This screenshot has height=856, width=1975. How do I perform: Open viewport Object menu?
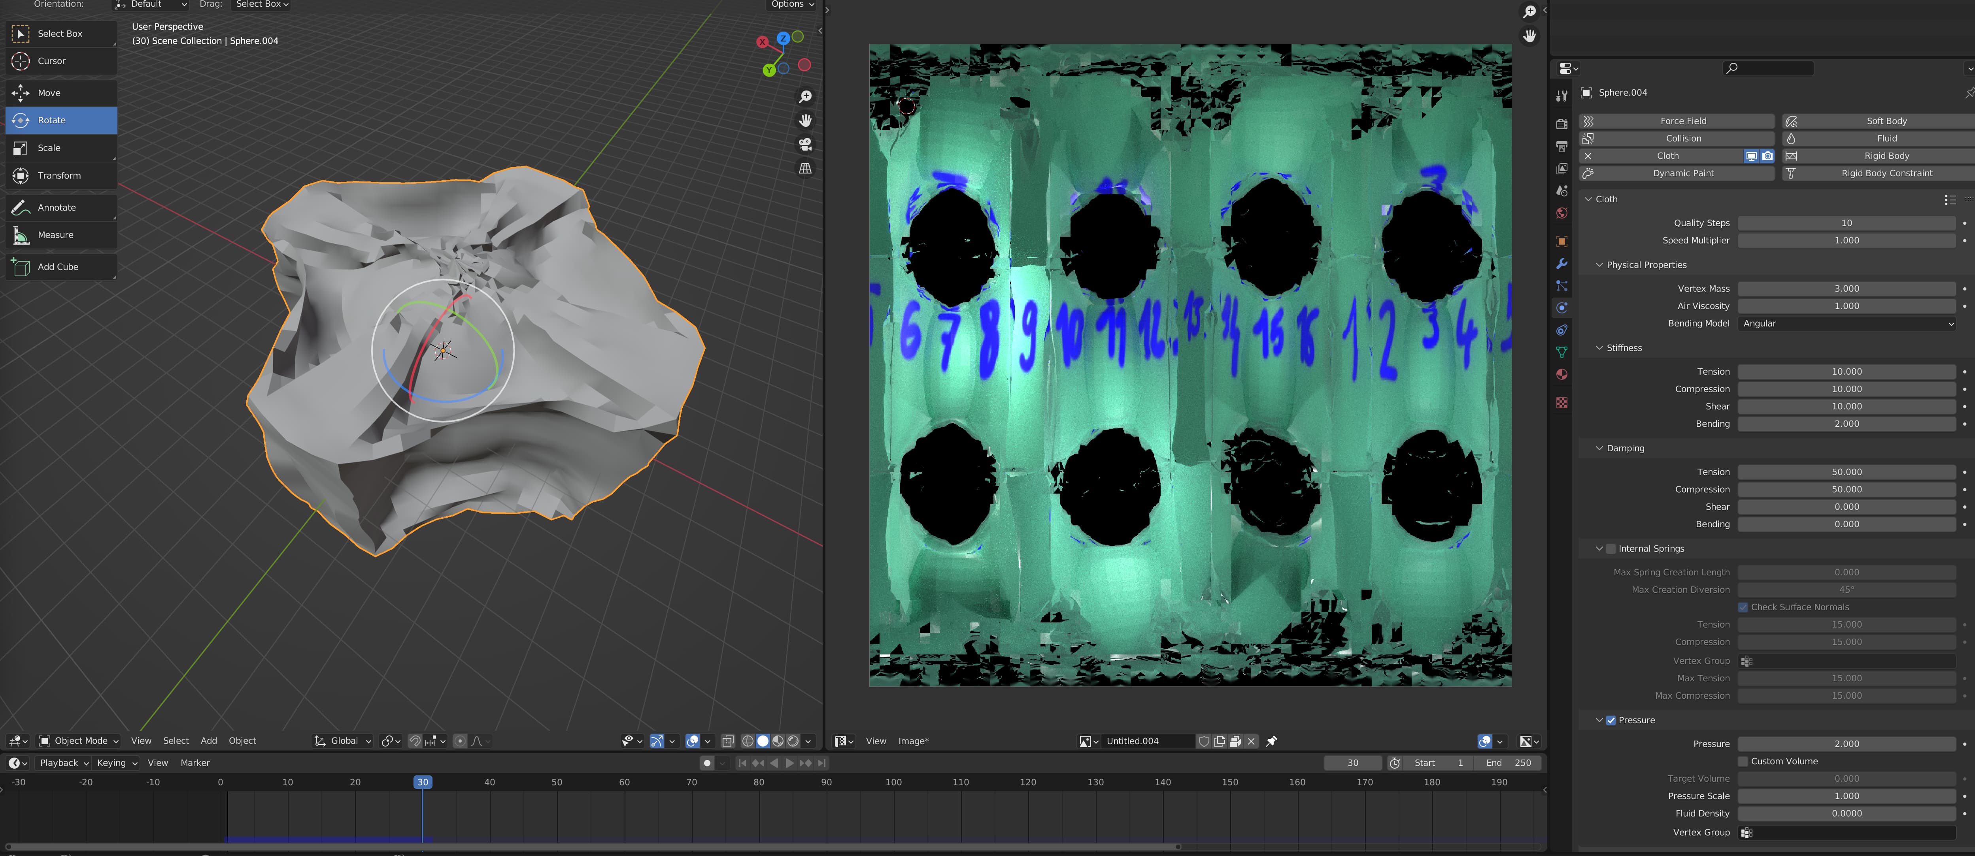(x=242, y=741)
